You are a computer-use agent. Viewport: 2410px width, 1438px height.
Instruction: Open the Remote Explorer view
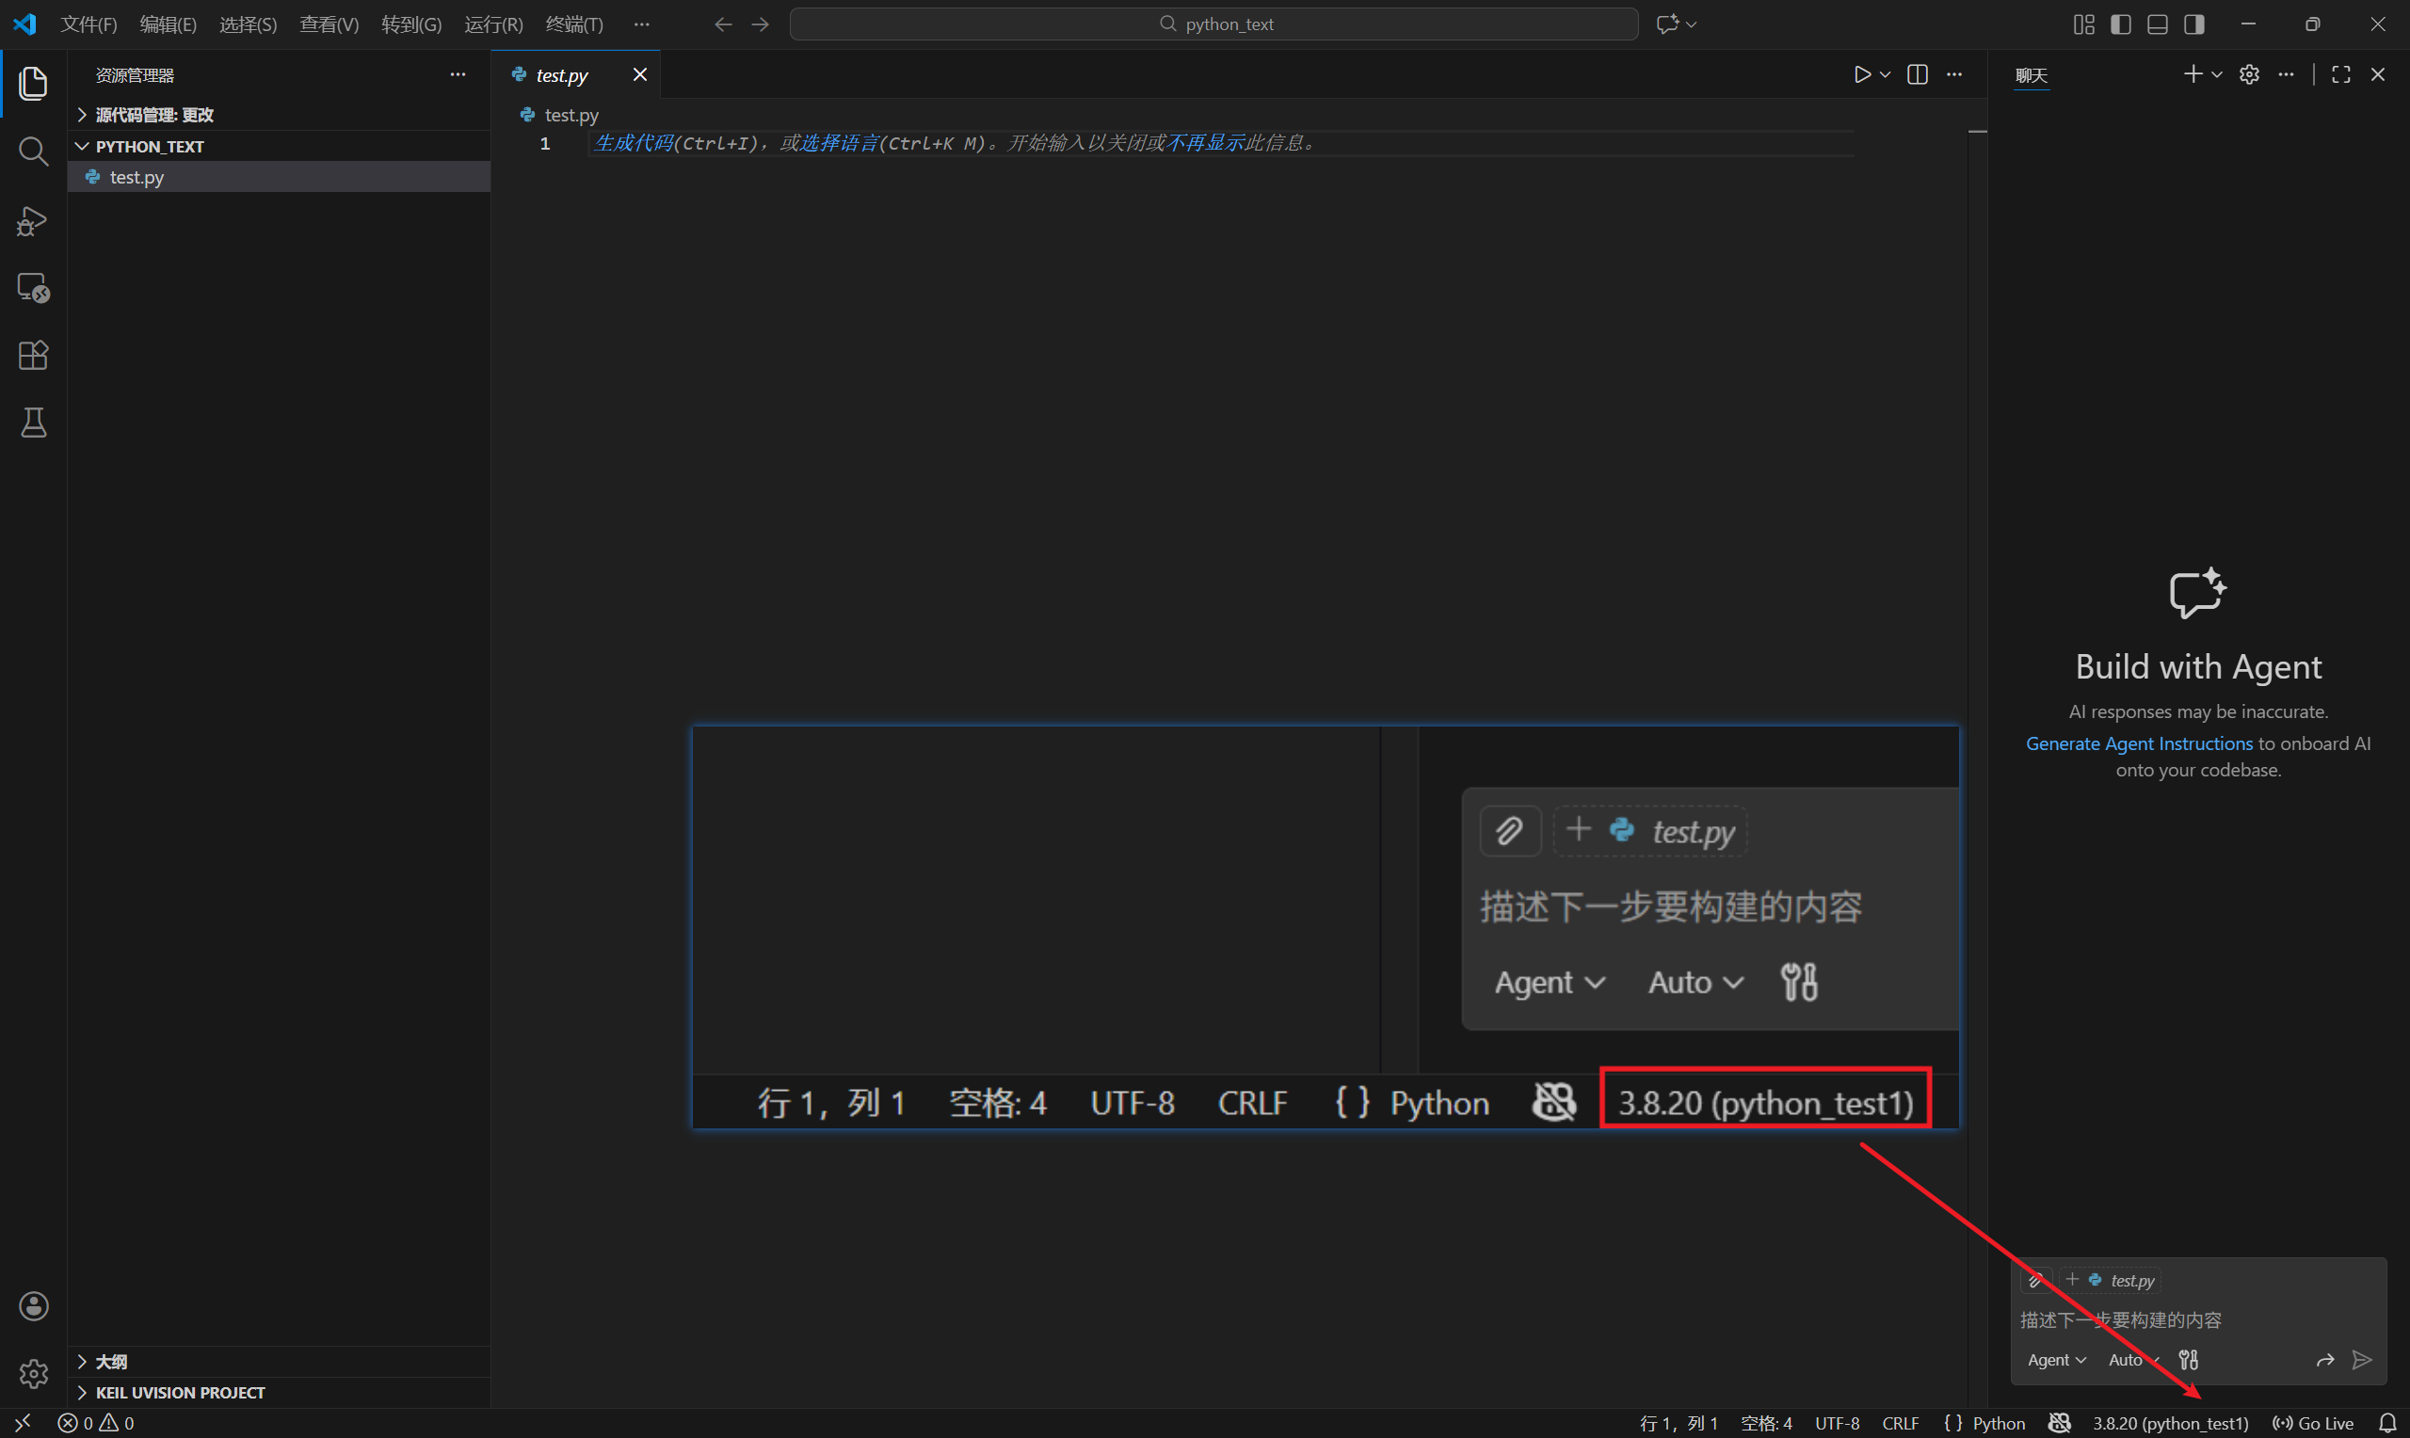(x=34, y=287)
